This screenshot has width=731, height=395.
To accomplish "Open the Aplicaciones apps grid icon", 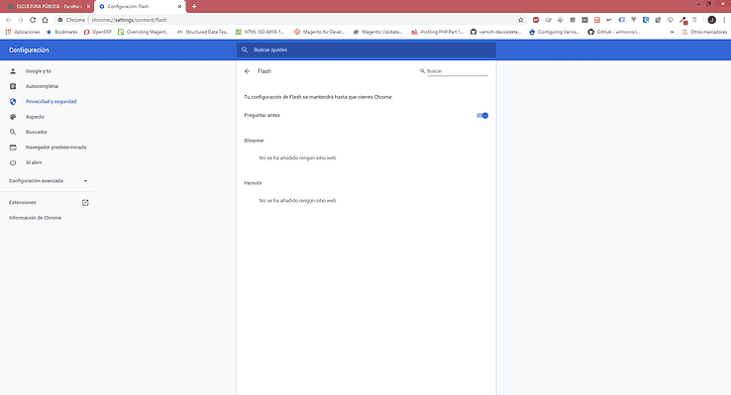I will [8, 32].
